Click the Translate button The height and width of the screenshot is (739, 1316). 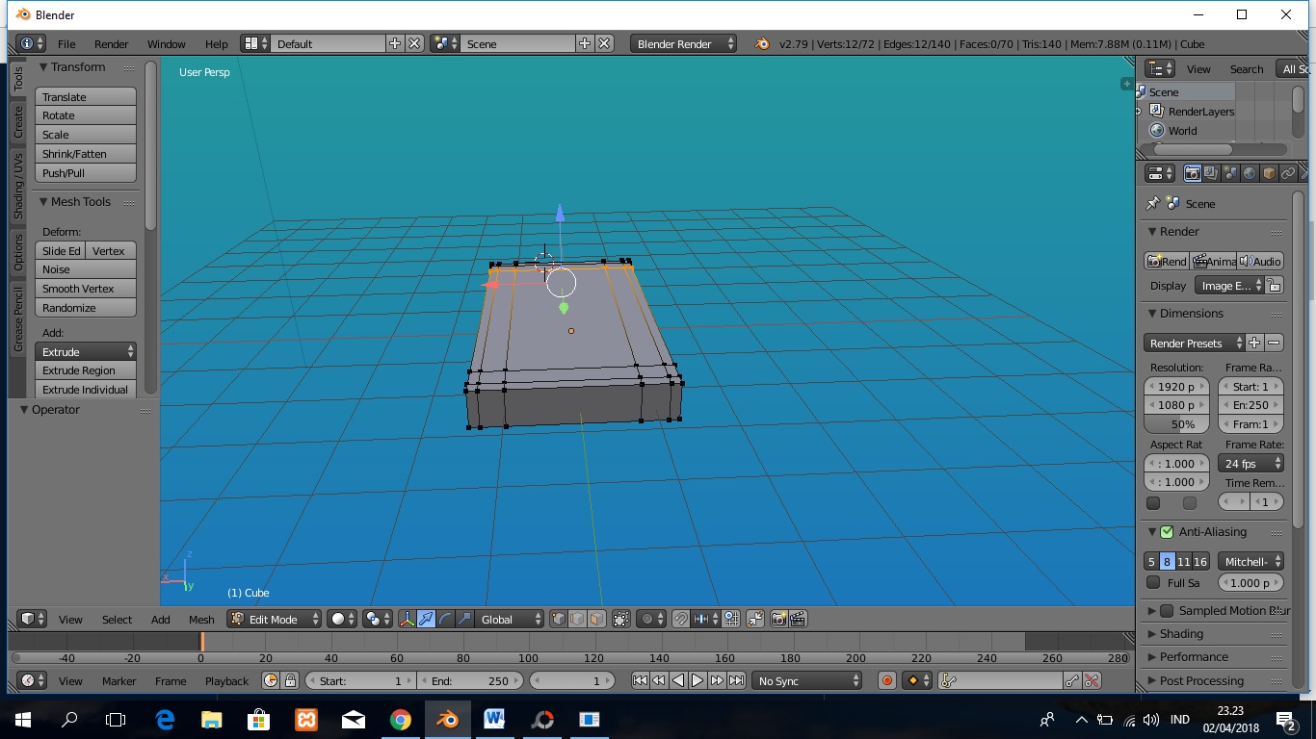pyautogui.click(x=86, y=97)
